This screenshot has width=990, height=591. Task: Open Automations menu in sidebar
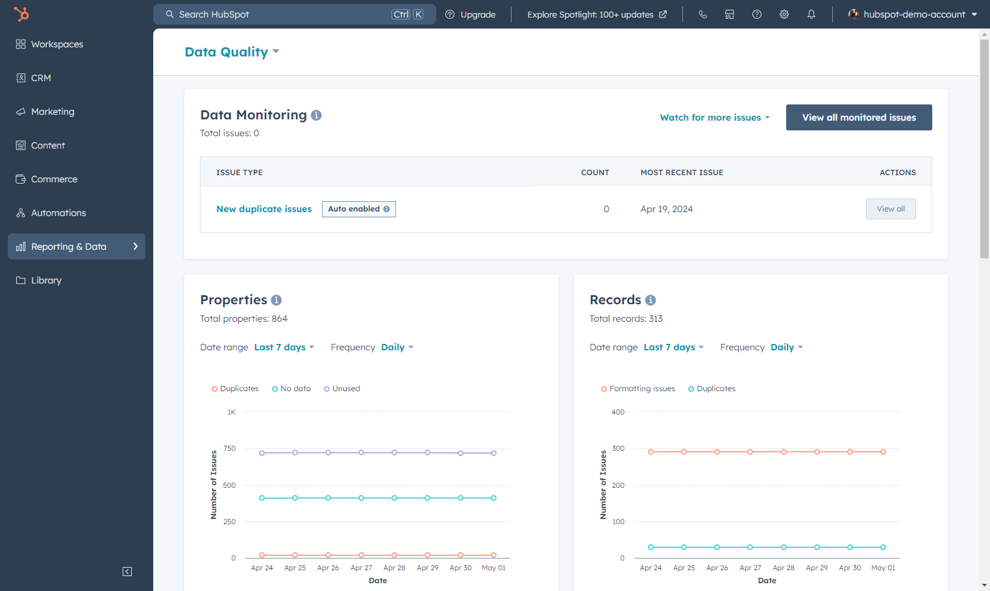click(x=77, y=213)
